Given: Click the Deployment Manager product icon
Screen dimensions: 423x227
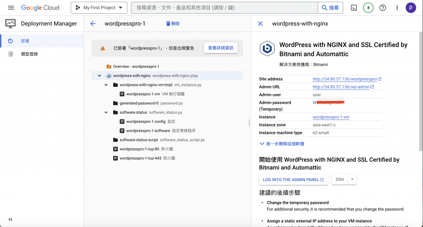Looking at the screenshot, I should [x=10, y=24].
